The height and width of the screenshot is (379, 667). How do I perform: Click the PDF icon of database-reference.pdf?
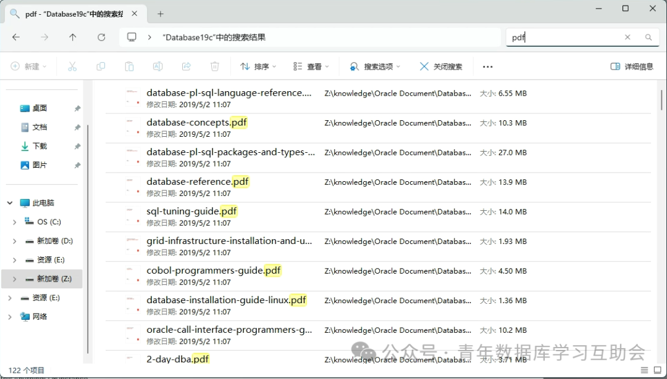tap(133, 186)
